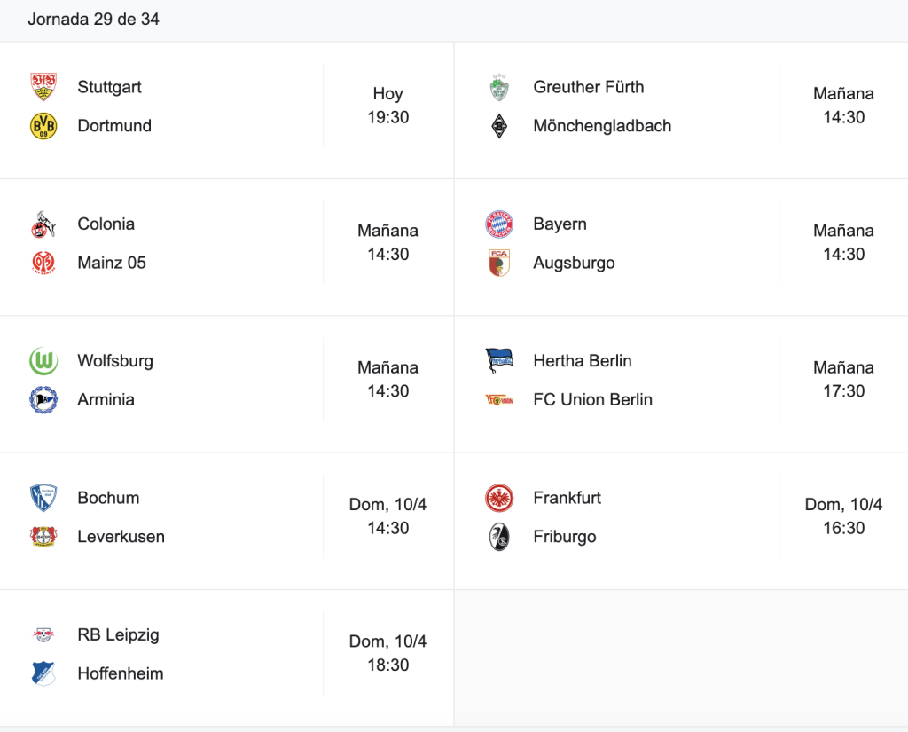This screenshot has height=732, width=908.
Task: Click the Jornada 29 de 34 header
Action: (x=93, y=20)
